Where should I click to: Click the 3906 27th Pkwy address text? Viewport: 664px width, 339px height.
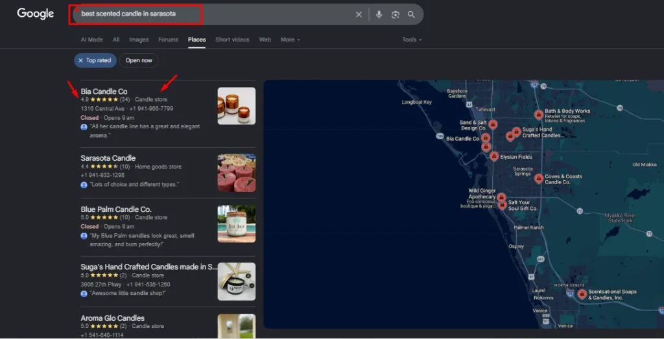click(101, 285)
